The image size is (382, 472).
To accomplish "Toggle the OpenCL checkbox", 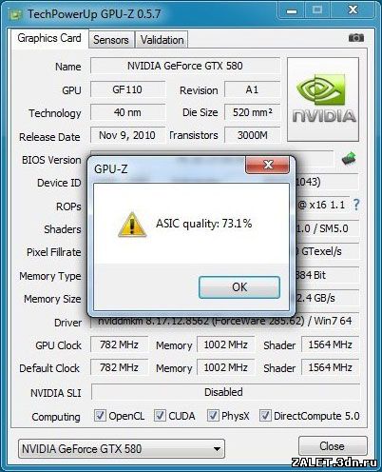I will 100,416.
